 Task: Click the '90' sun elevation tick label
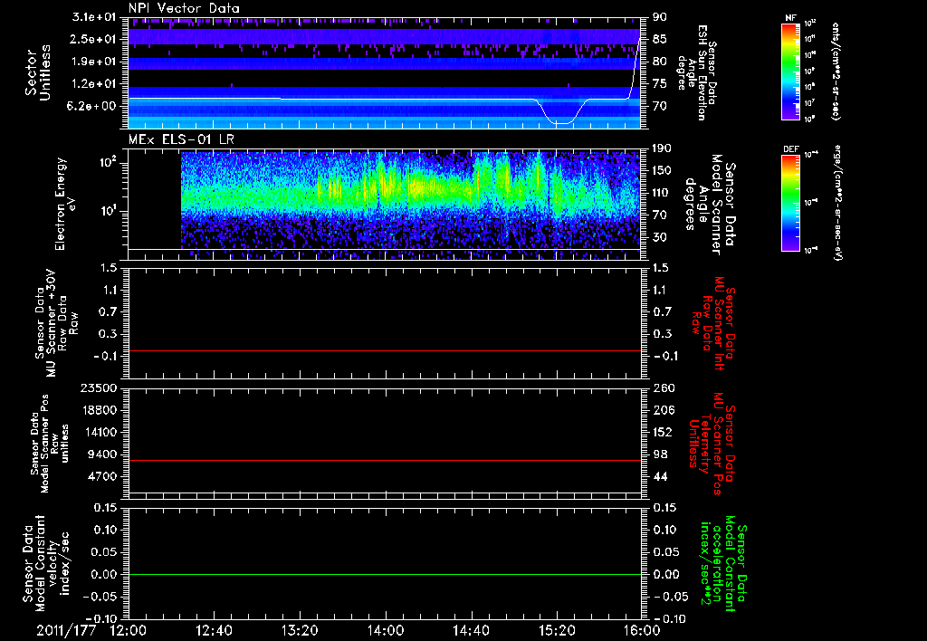pos(660,17)
